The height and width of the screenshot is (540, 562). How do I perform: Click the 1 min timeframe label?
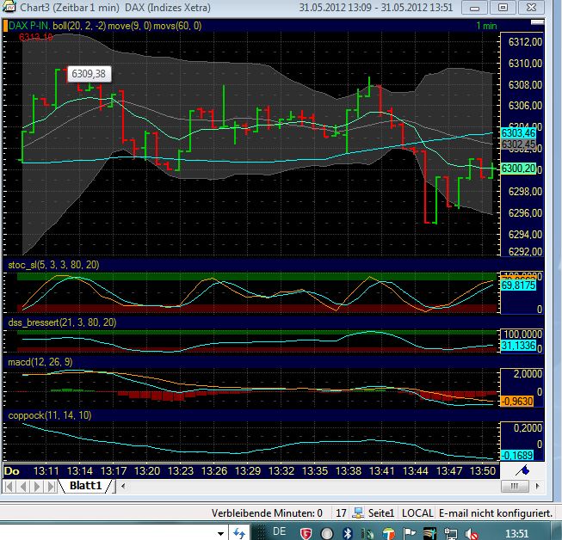486,26
